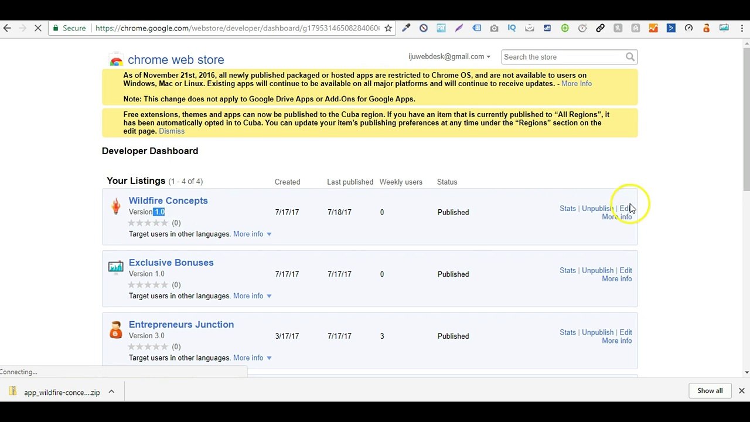
Task: Expand More info languages for Wildfire Concepts
Action: click(253, 234)
